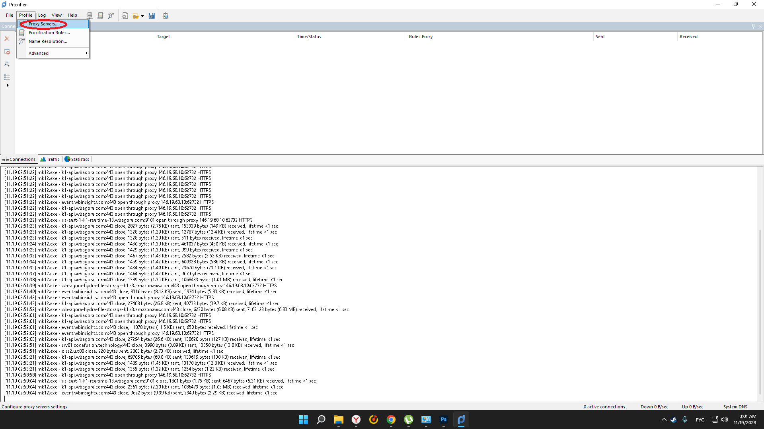Select Name Resolution... menu entry

(53, 41)
